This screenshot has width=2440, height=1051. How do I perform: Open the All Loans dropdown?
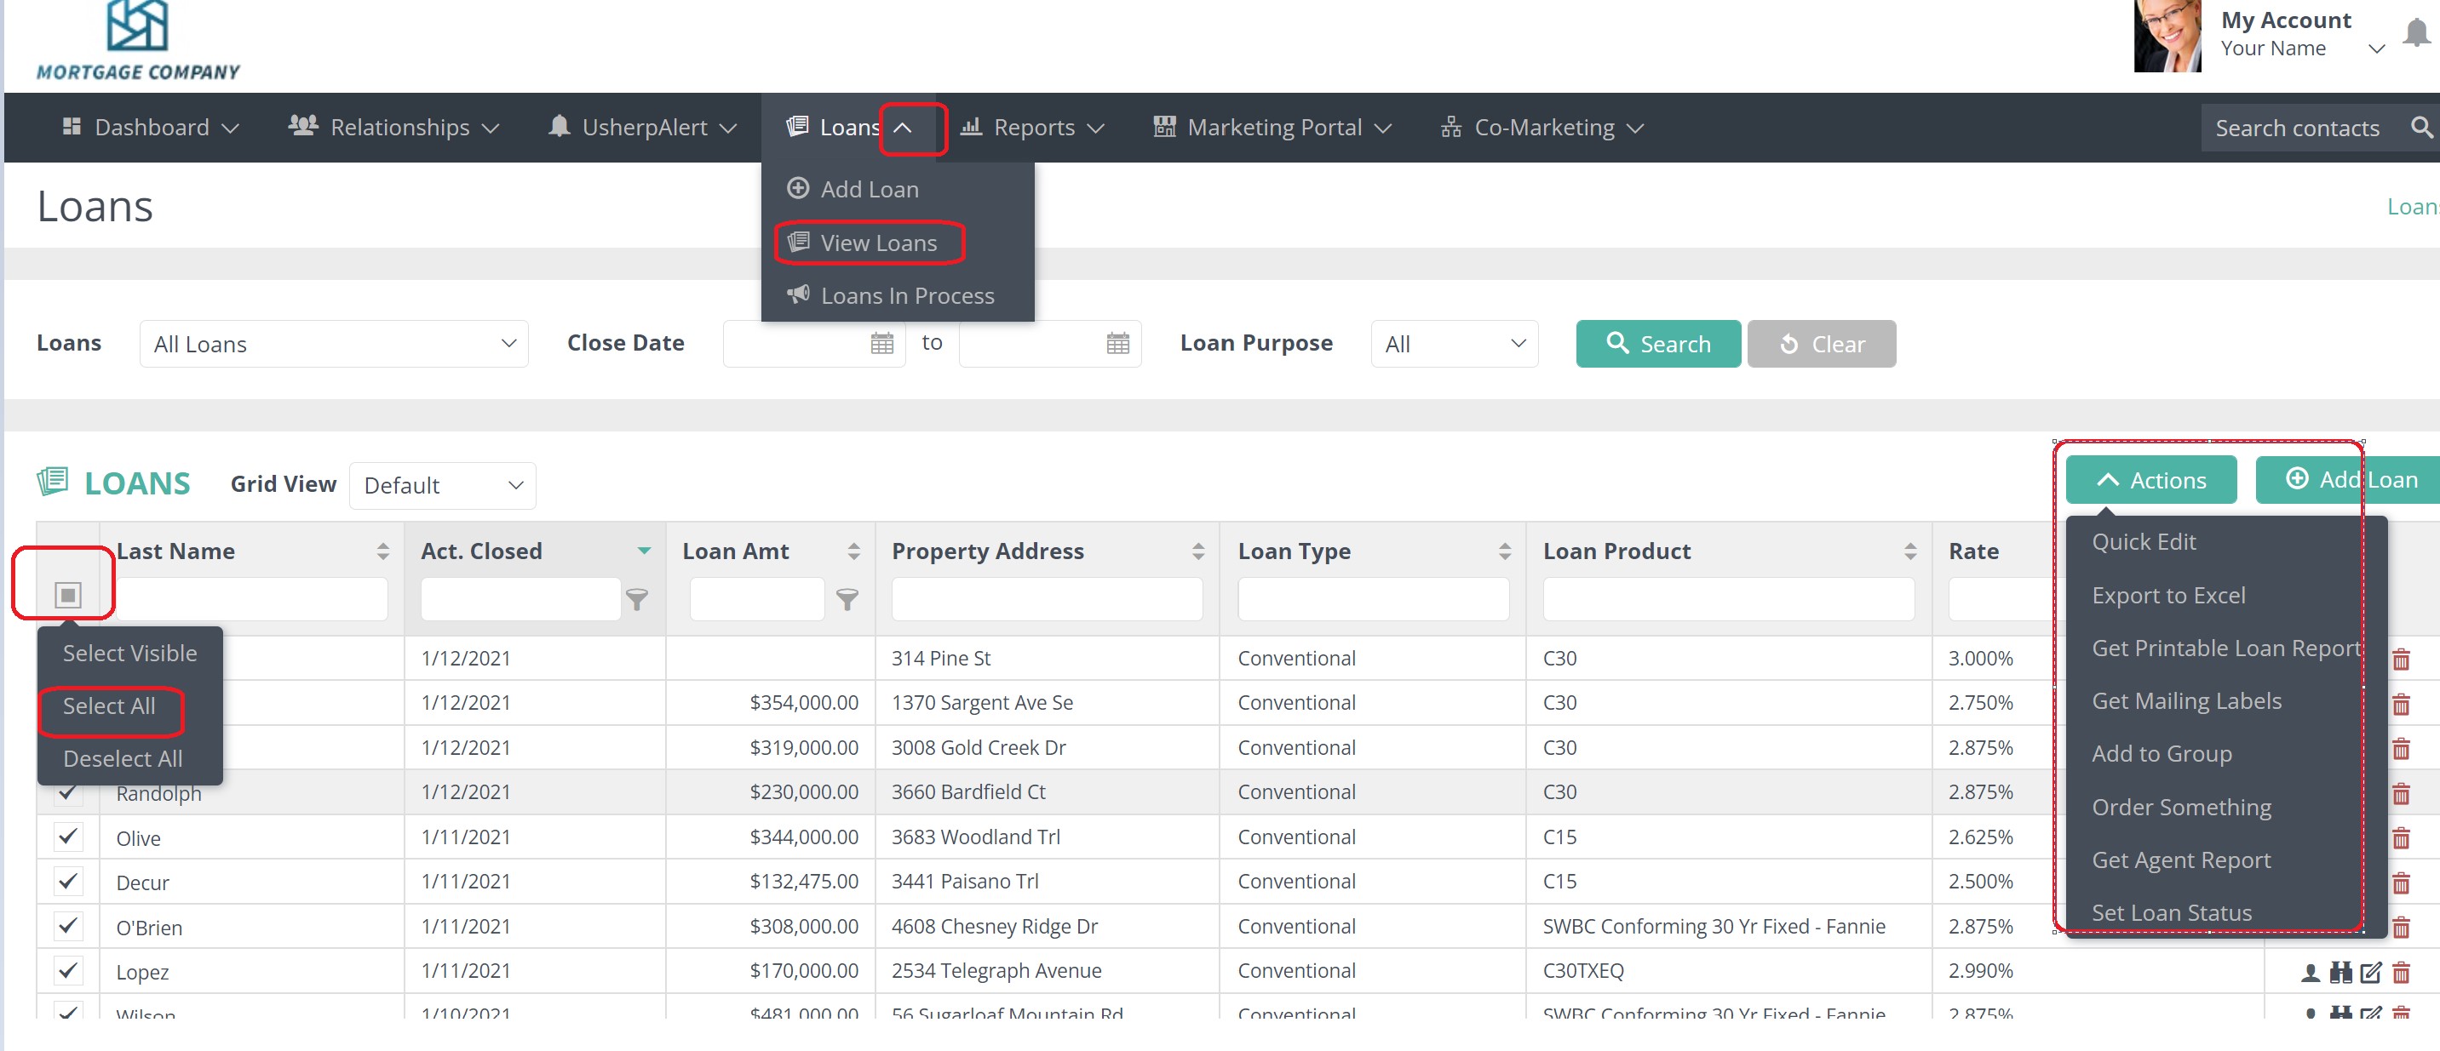coord(333,344)
